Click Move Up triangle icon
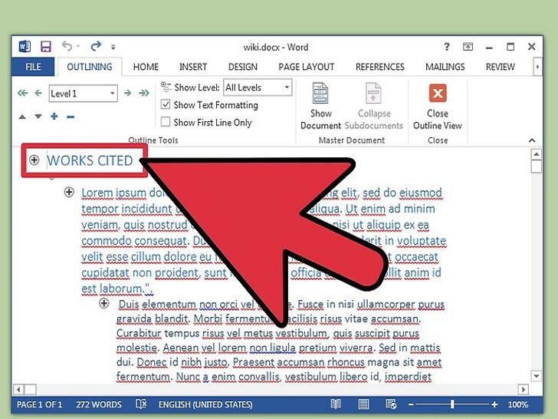Viewport: 558px width, 419px height. pyautogui.click(x=22, y=117)
